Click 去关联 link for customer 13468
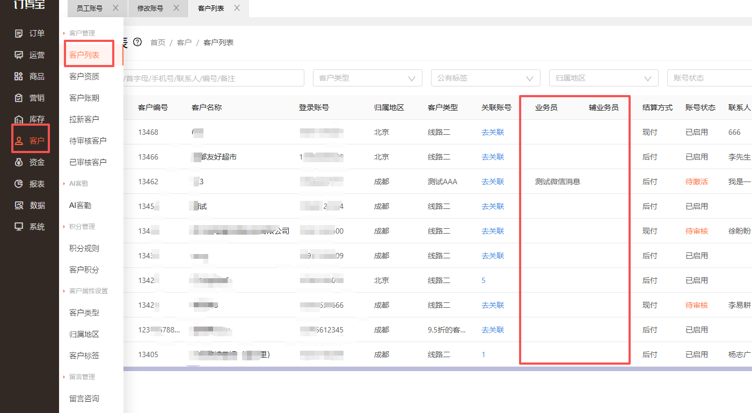The image size is (752, 413). click(x=493, y=132)
